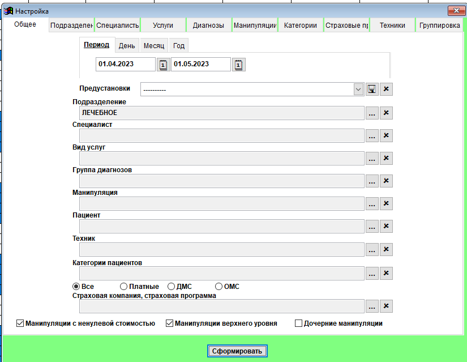The height and width of the screenshot is (362, 467).
Task: Select the Платные radio button
Action: [123, 287]
